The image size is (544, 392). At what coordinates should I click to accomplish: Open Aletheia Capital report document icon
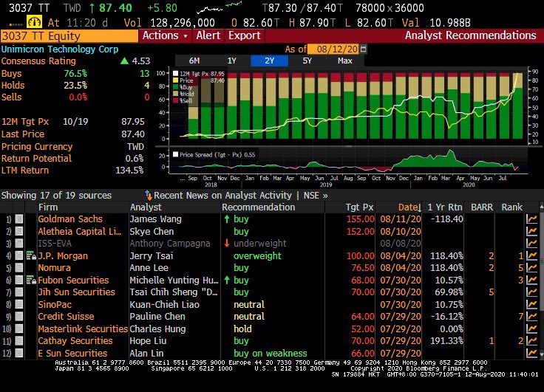(x=19, y=232)
